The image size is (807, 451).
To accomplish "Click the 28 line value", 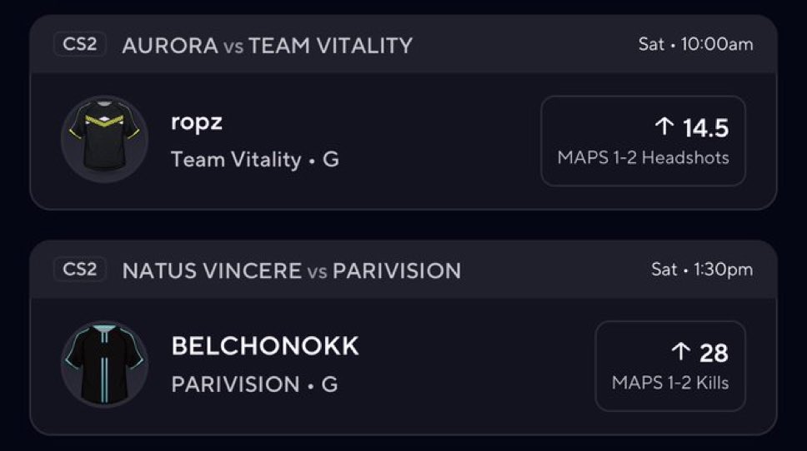I will point(714,353).
